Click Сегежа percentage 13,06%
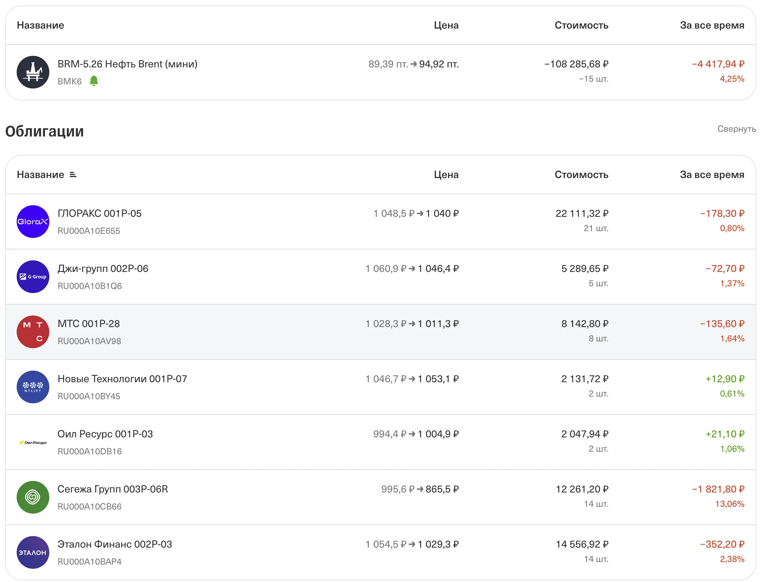Screen dimensions: 760x582 pos(730,504)
